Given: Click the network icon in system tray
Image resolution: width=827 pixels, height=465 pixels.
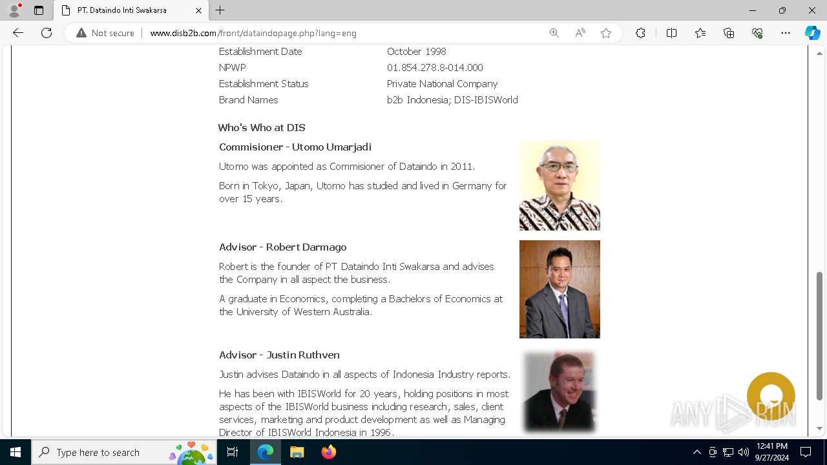Looking at the screenshot, I should tap(728, 452).
